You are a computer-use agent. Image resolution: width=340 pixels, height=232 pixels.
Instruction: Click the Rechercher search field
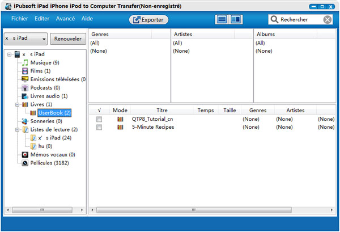point(300,19)
